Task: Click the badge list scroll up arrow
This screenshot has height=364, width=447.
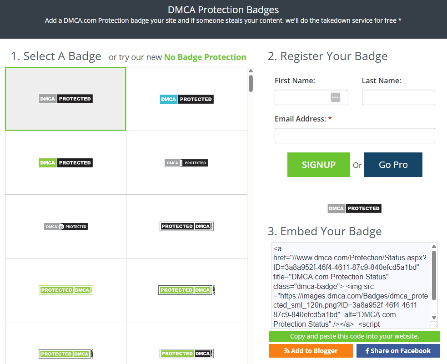Action: [x=251, y=71]
